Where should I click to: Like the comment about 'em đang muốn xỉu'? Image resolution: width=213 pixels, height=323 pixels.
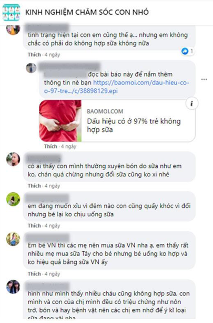click(34, 226)
